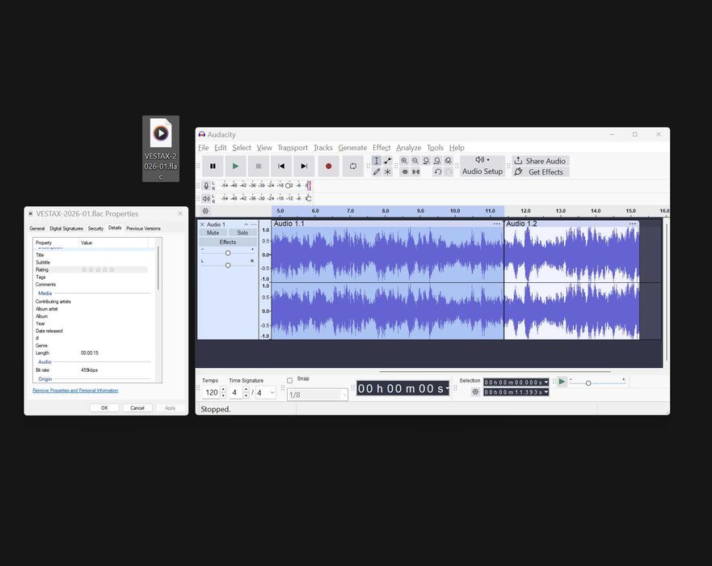The height and width of the screenshot is (566, 712).
Task: Click the Zoom Out magnifier icon
Action: click(415, 161)
